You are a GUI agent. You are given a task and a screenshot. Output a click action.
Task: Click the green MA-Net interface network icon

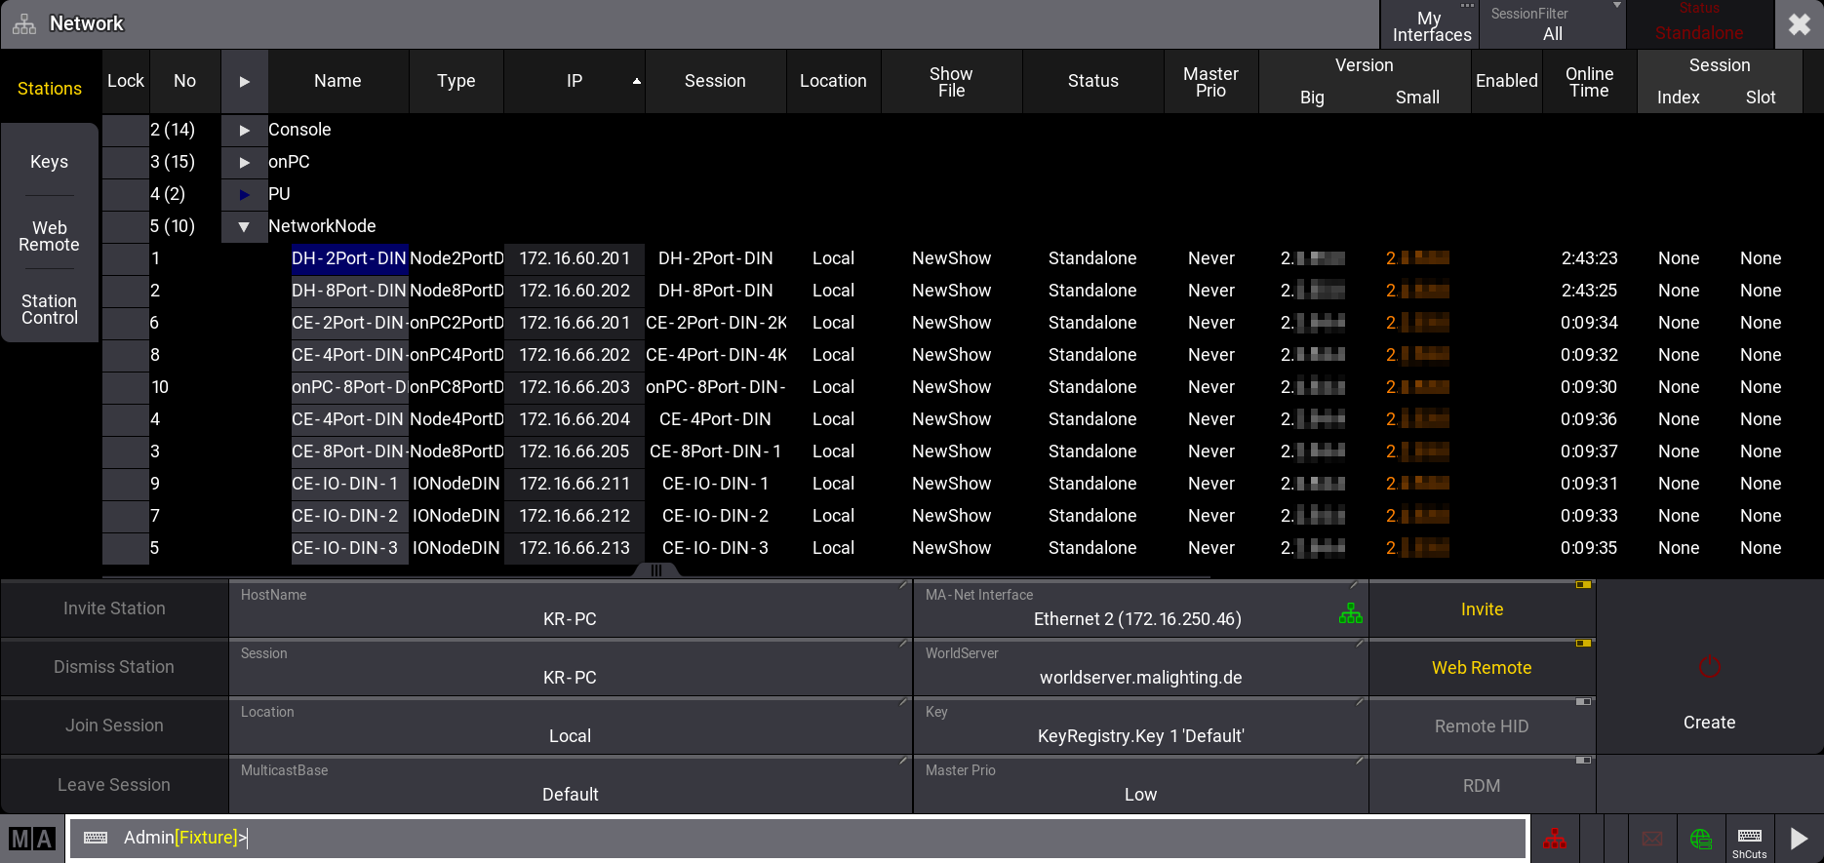tap(1351, 613)
